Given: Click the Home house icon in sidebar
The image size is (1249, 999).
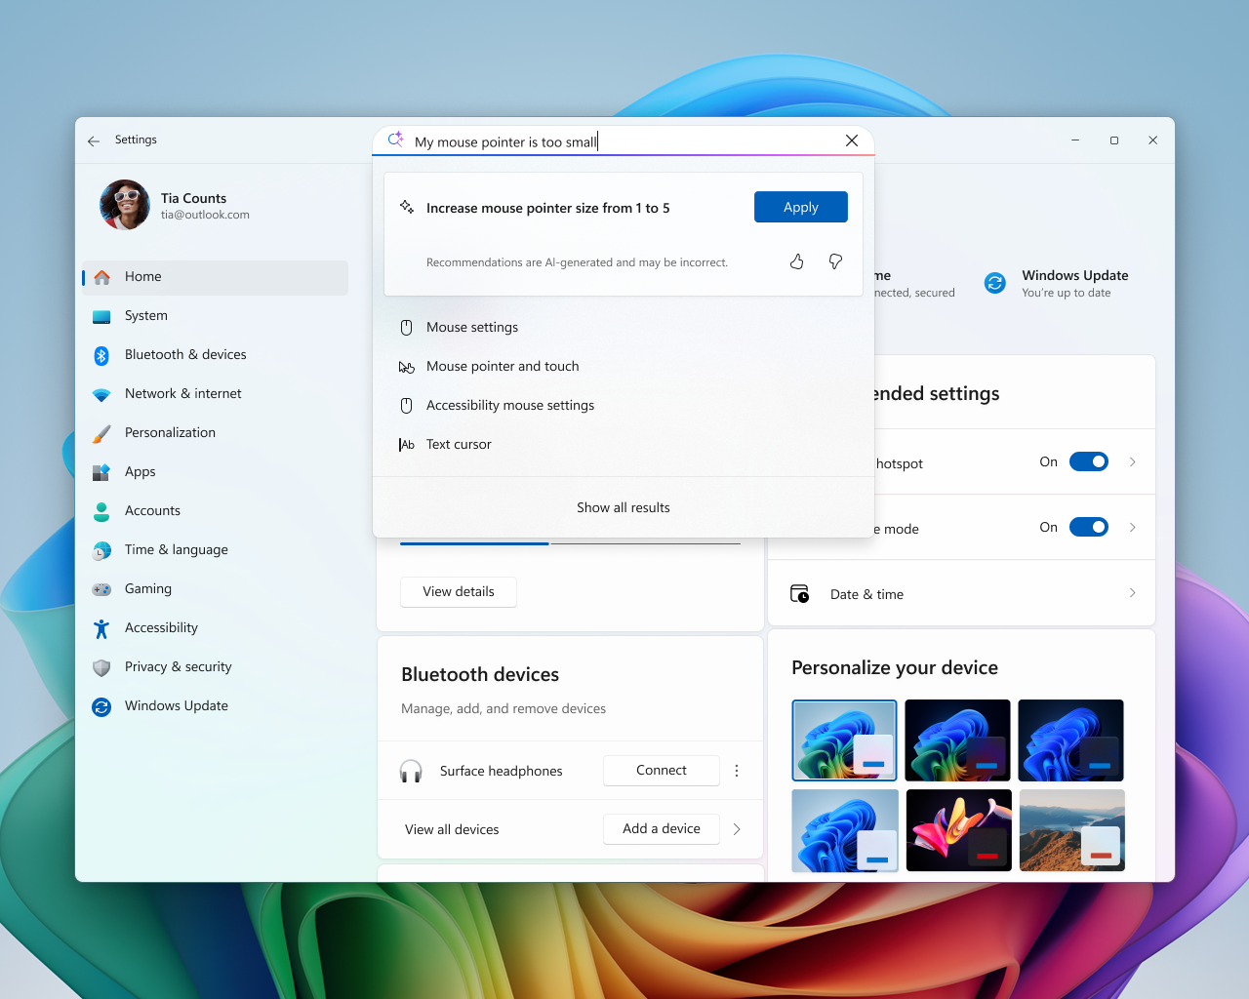Looking at the screenshot, I should click(x=101, y=277).
